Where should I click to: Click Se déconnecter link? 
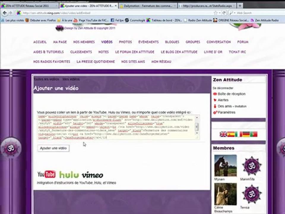coord(223,88)
